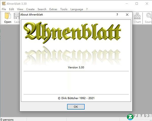This screenshot has height=121, width=152.
Task: Click the 0 persons status bar entry
Action: click(7, 120)
